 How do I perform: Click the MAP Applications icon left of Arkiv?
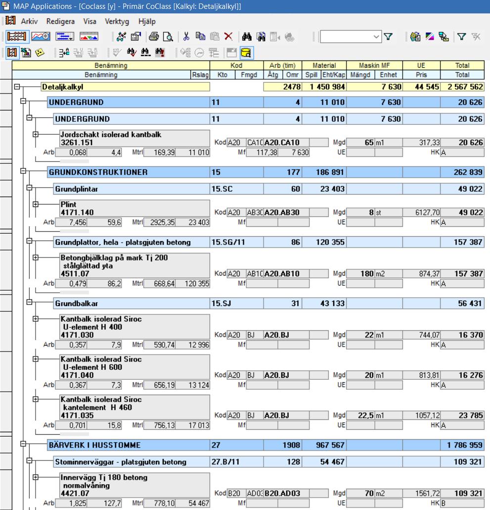coord(10,21)
